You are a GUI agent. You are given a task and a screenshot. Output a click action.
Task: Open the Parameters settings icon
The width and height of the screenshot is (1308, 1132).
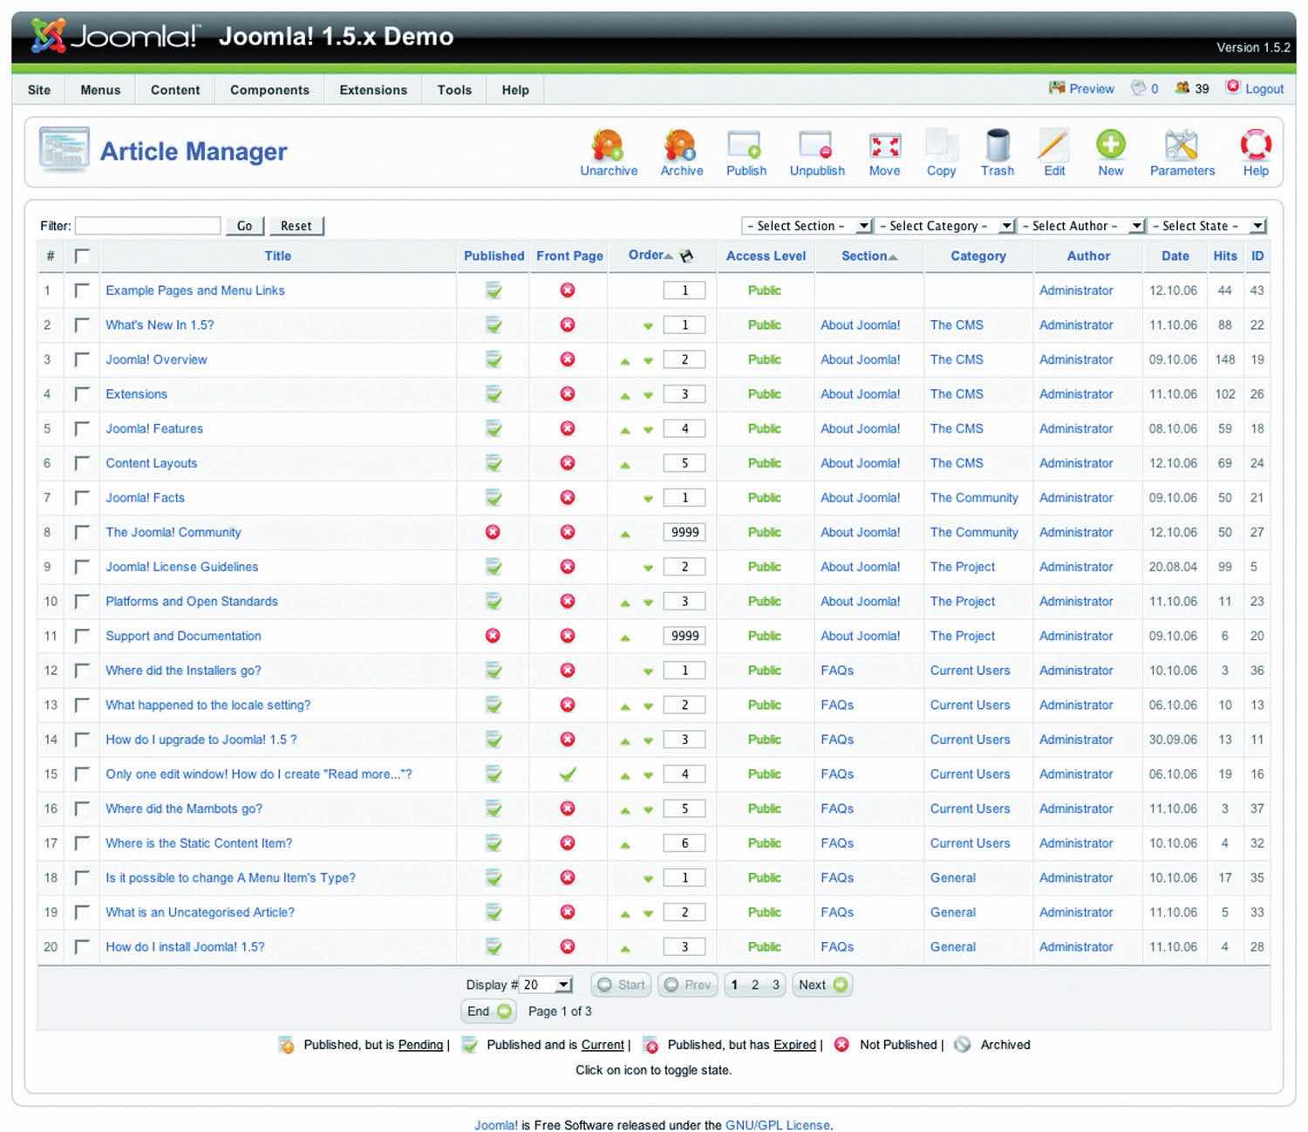pyautogui.click(x=1182, y=147)
